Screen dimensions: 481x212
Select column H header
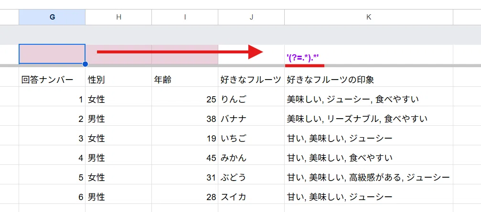coord(118,17)
